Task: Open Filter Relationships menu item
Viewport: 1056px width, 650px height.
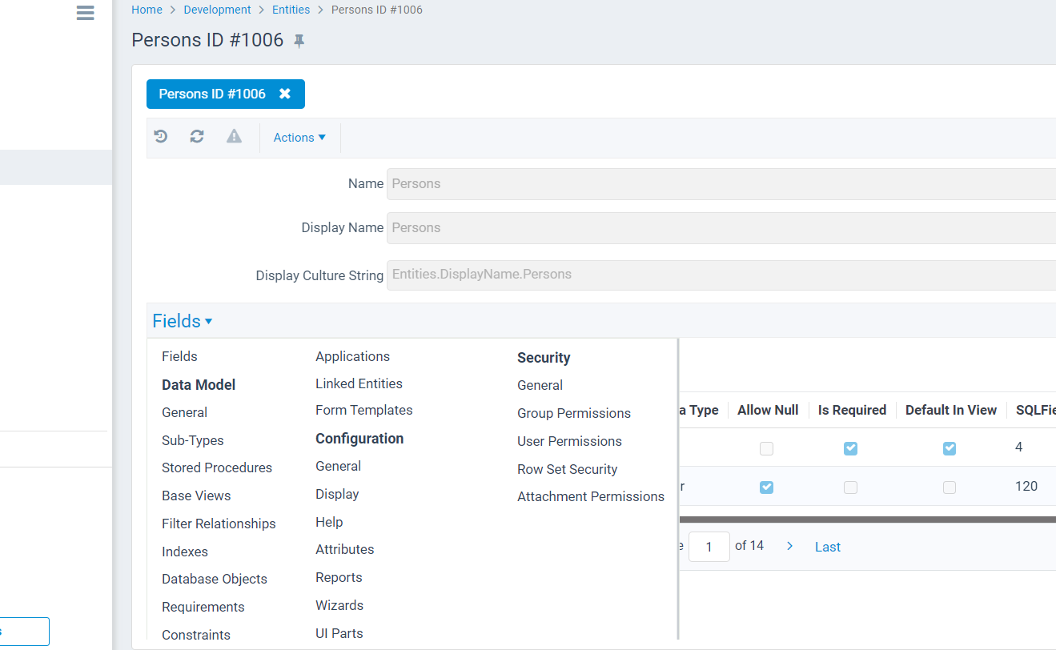Action: [x=219, y=524]
